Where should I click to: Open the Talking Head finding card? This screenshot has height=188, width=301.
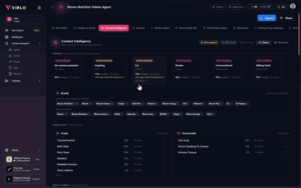point(268,70)
